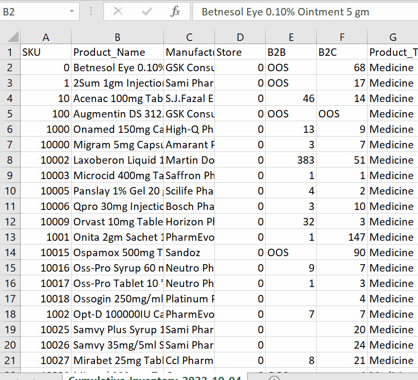Select the Oss-Pro Tablet 10 cell
This screenshot has height=380, width=418.
point(117,283)
